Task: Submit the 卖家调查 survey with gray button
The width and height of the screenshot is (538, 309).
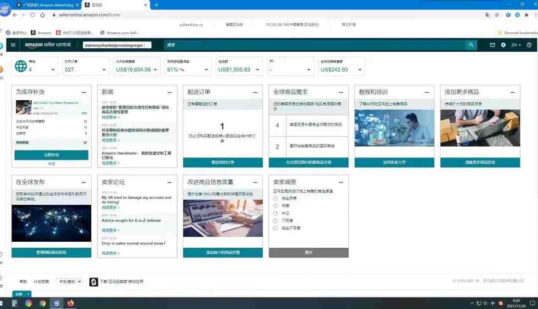Action: (308, 252)
